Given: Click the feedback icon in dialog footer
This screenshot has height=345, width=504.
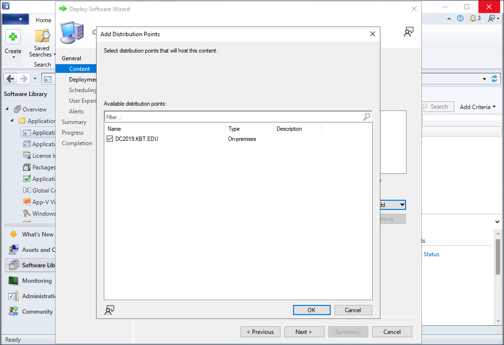Looking at the screenshot, I should tap(110, 310).
